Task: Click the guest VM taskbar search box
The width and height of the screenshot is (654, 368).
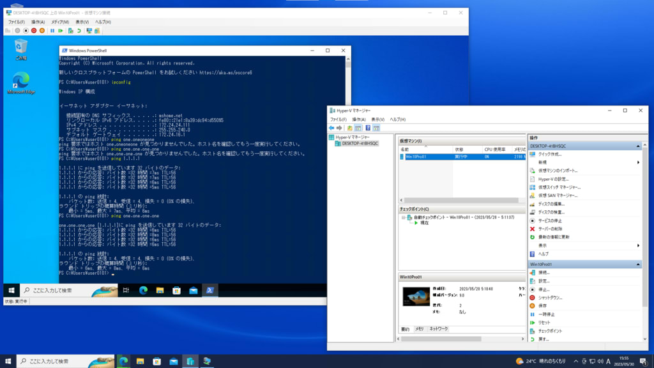Action: click(x=70, y=290)
